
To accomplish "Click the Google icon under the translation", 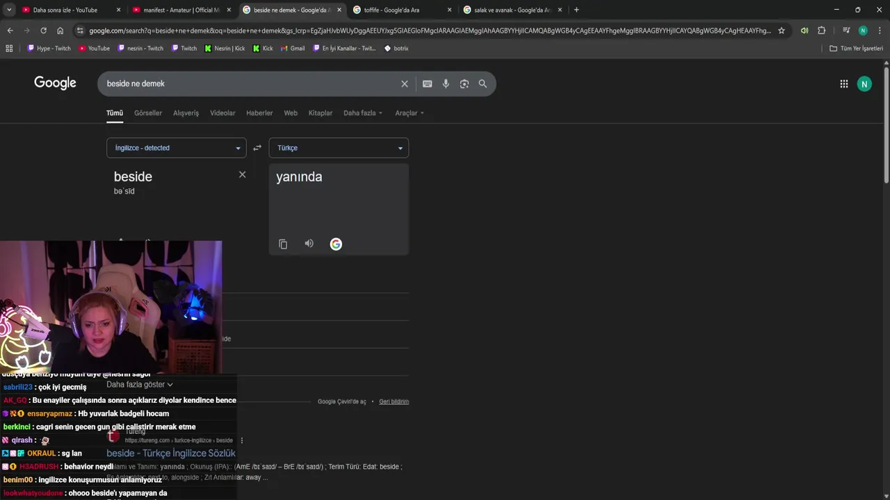I will pyautogui.click(x=336, y=244).
